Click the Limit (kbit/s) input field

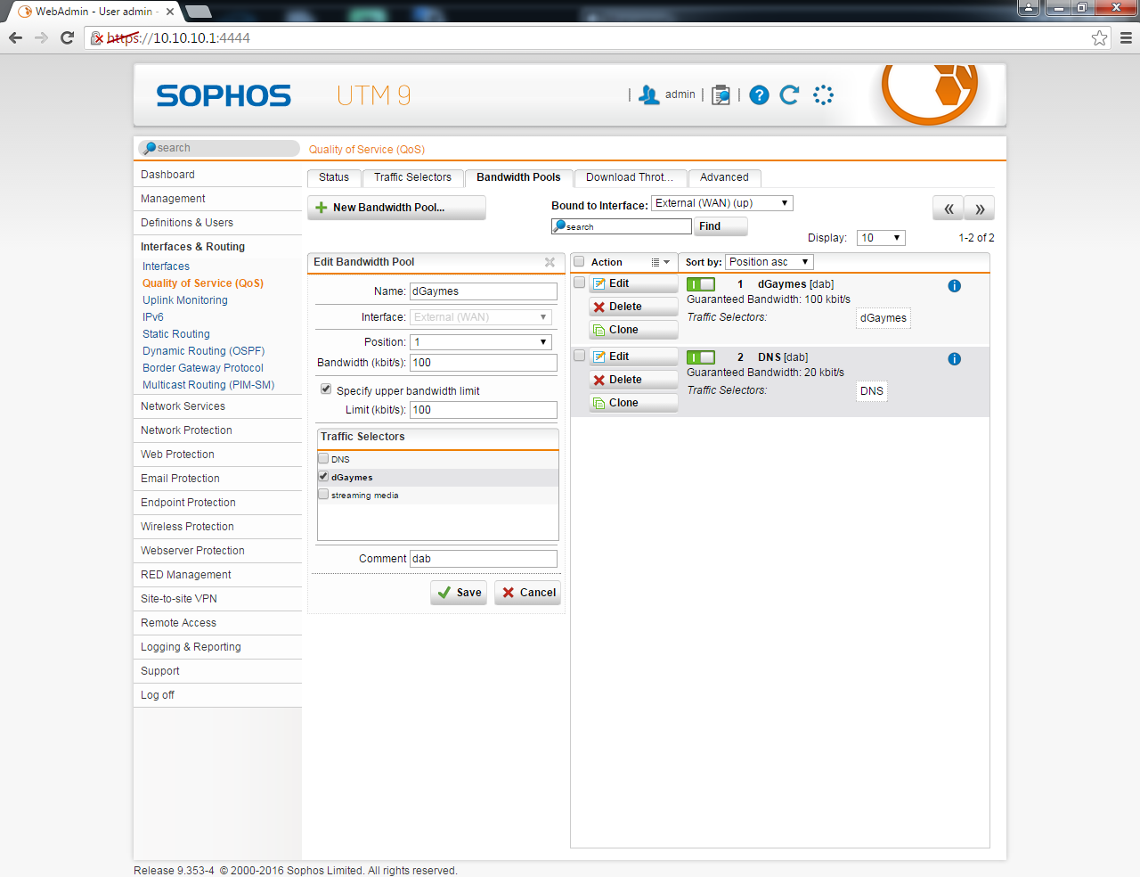point(484,410)
